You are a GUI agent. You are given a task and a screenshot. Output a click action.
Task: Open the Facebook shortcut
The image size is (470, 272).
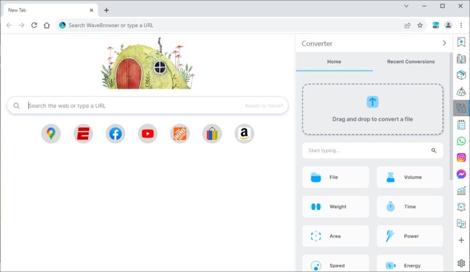click(115, 133)
